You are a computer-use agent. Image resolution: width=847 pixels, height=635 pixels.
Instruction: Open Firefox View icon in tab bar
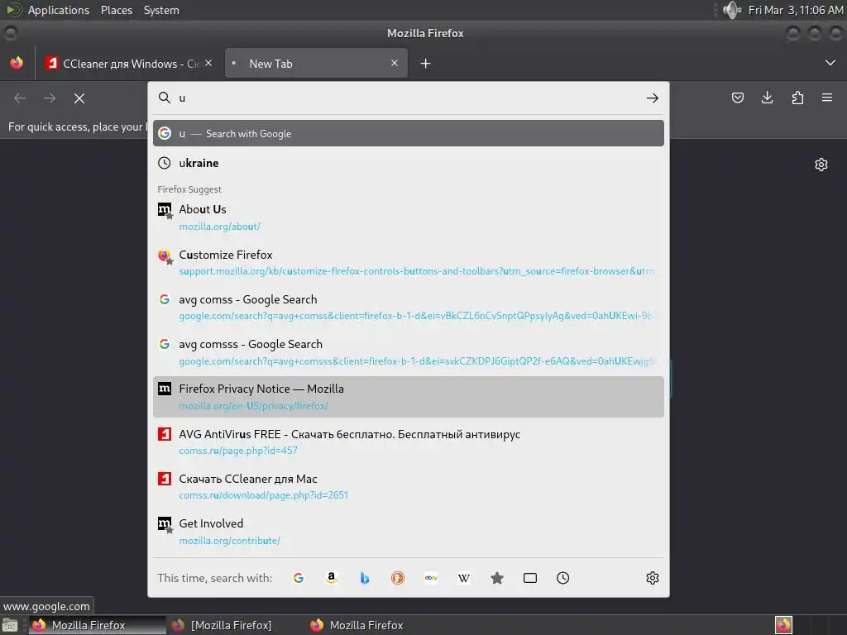[17, 63]
